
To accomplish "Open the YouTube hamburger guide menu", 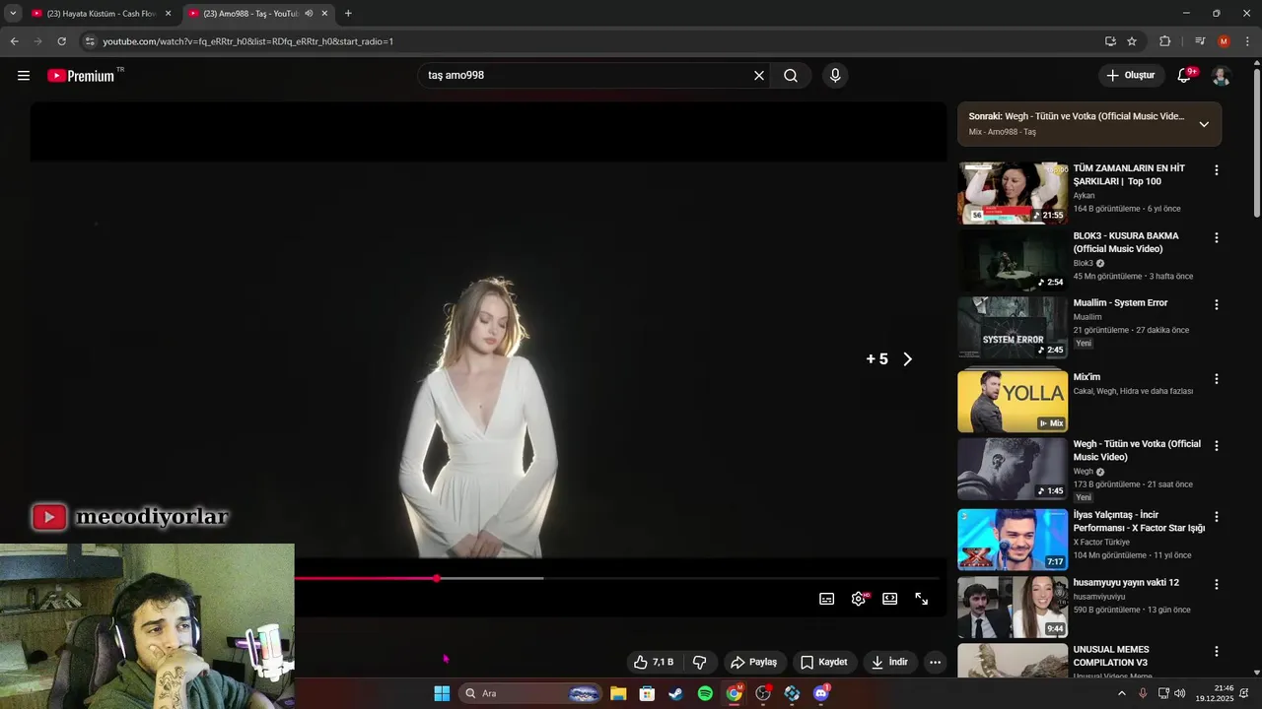I will [24, 76].
